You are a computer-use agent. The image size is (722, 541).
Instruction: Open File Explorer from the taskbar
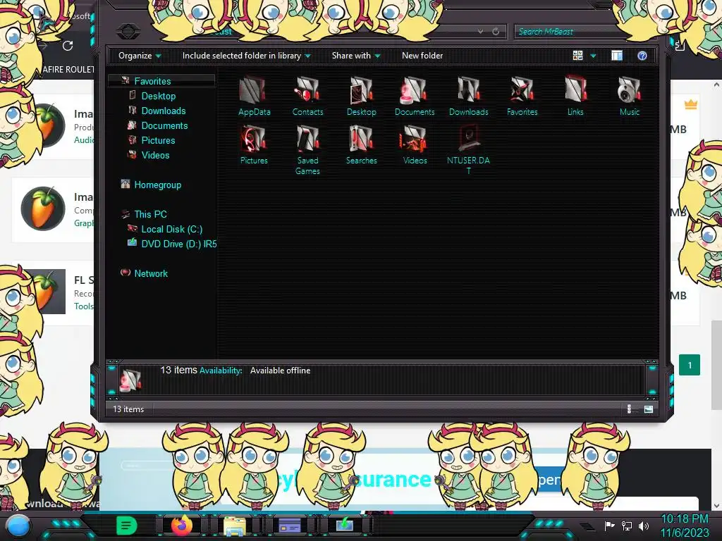point(234,526)
